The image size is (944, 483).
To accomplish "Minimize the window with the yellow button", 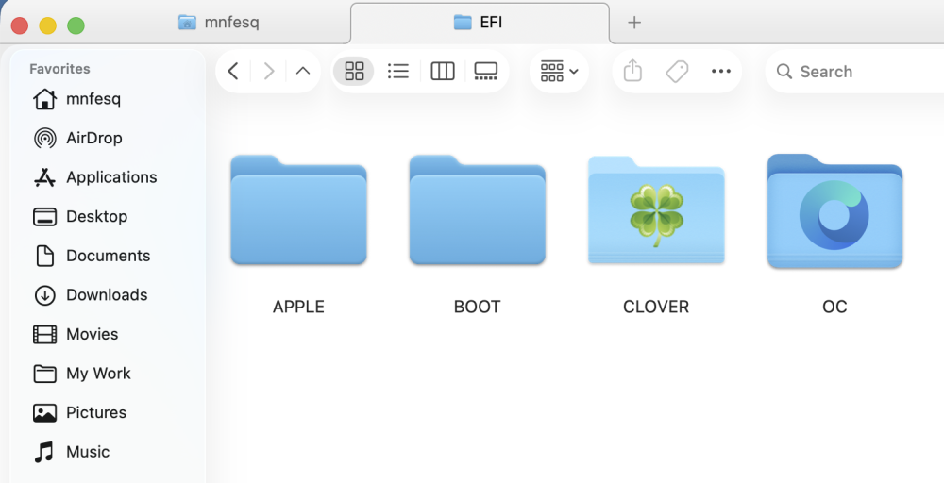I will pyautogui.click(x=47, y=25).
